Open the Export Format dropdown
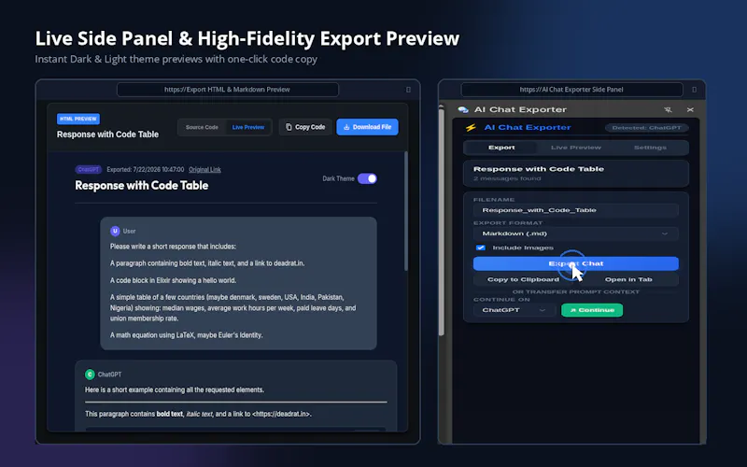This screenshot has height=467, width=747. 575,233
